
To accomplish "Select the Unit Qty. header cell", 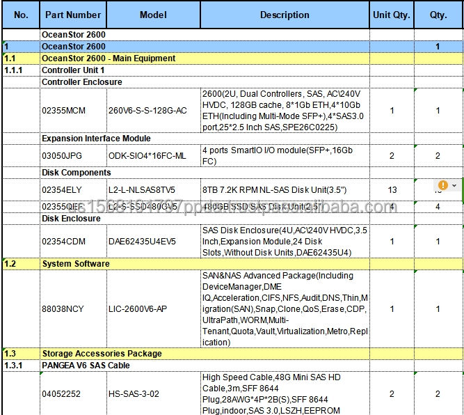I will (392, 15).
